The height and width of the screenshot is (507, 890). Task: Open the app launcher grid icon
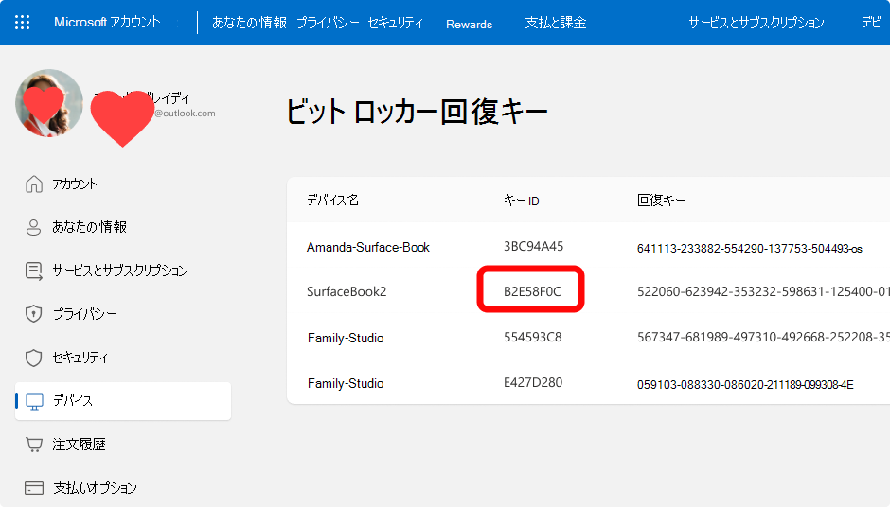point(22,22)
